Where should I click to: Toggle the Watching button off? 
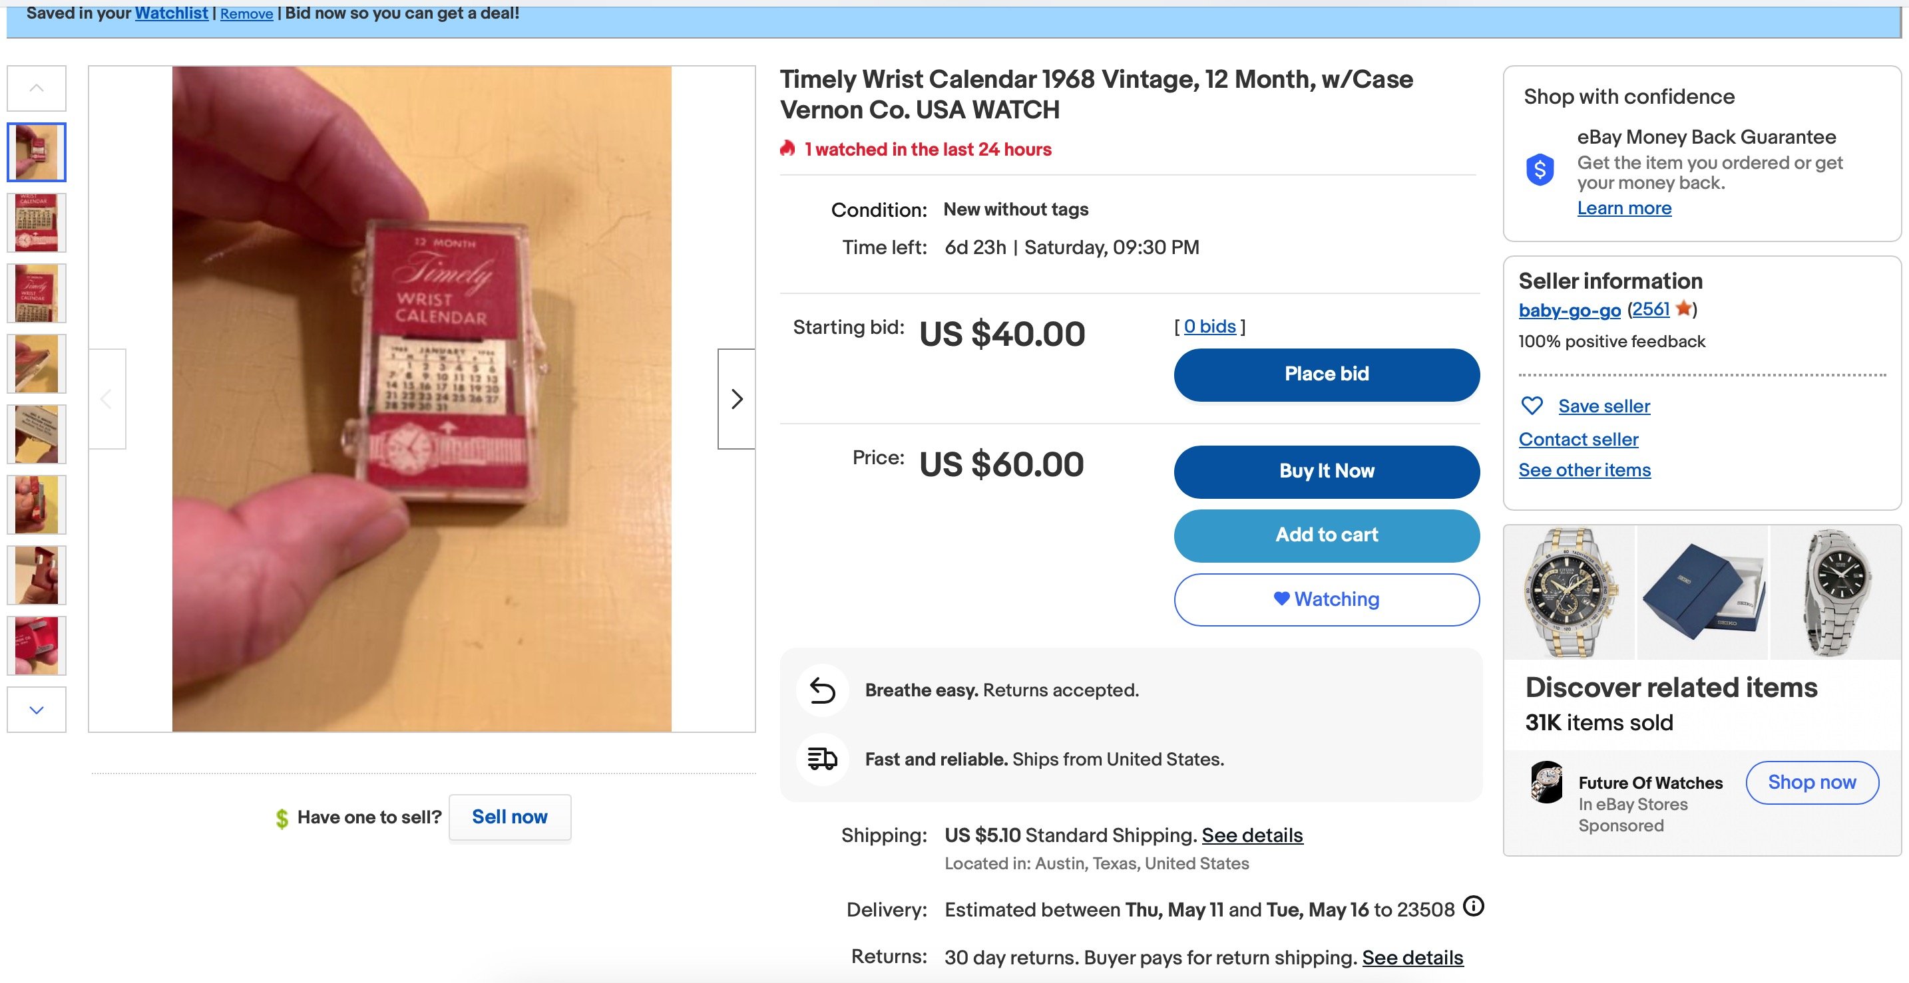[x=1326, y=599]
